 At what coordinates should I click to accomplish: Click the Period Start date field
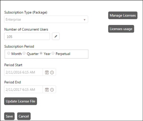pos(24,72)
